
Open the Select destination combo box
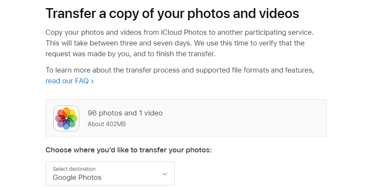click(x=110, y=173)
